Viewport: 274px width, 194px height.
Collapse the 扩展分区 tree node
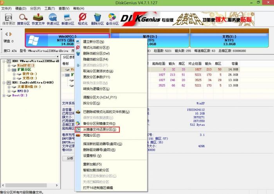click(x=9, y=70)
